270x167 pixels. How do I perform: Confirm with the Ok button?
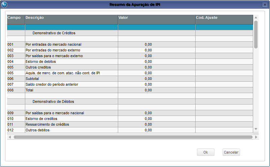click(x=206, y=152)
